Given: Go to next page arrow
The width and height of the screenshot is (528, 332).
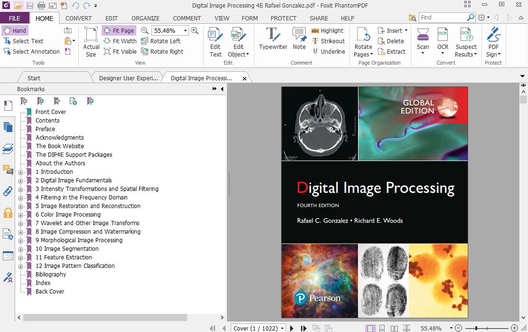Looking at the screenshot, I should coord(292,328).
